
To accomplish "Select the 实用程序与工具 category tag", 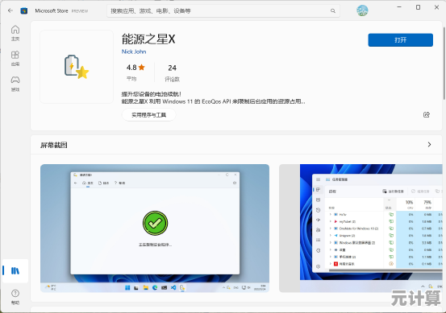I will [148, 115].
